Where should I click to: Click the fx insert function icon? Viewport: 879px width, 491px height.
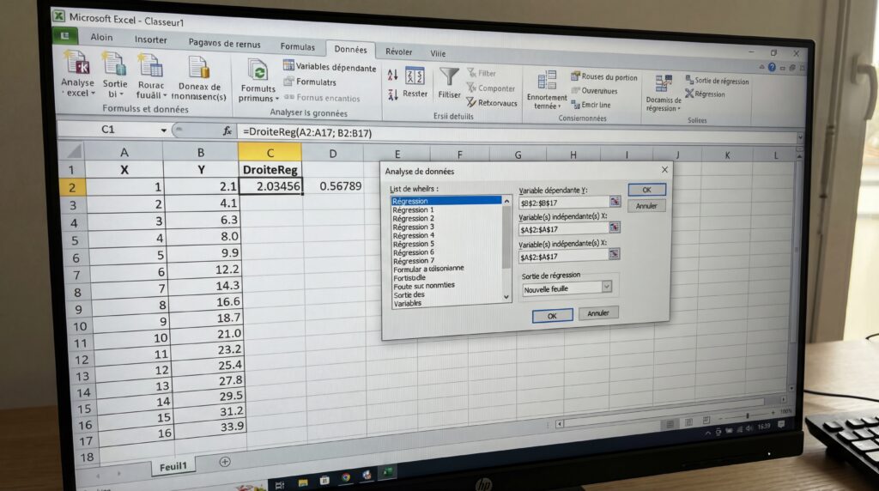(227, 131)
